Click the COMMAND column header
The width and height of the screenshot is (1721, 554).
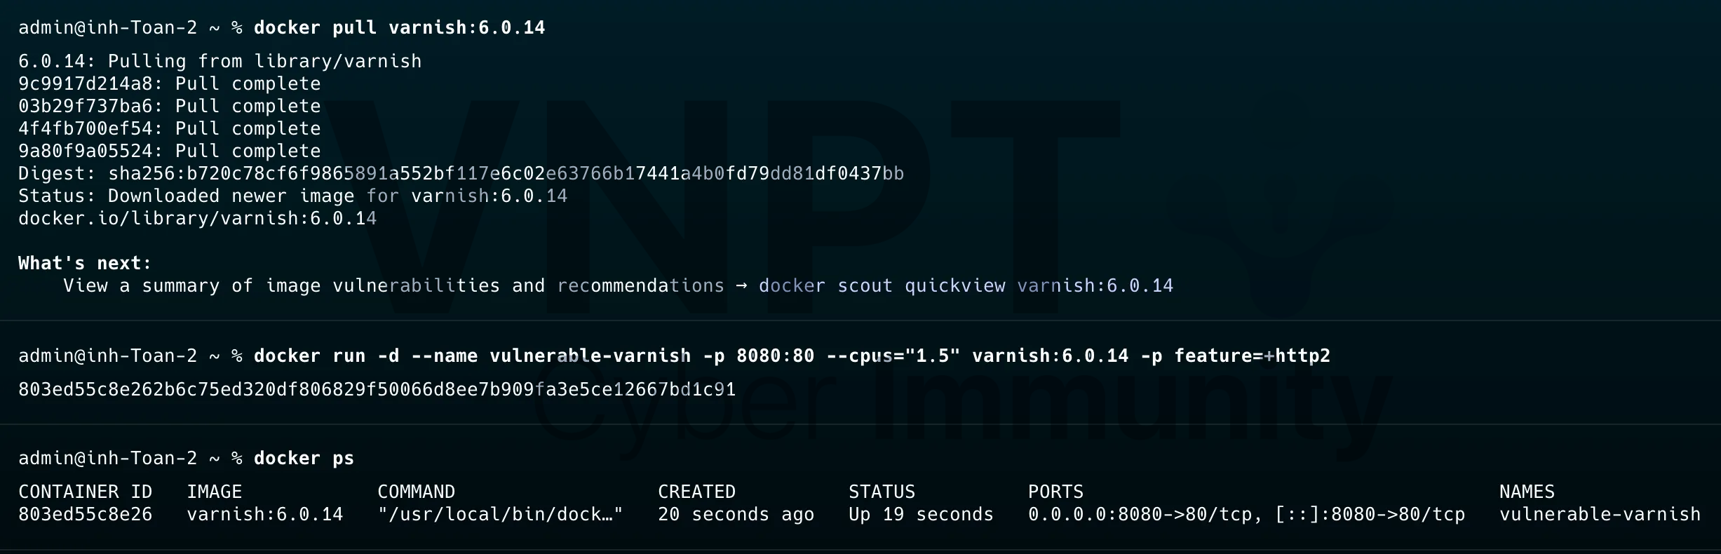[x=416, y=492]
